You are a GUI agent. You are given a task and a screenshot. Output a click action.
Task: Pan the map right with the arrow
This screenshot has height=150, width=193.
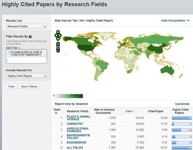click(x=60, y=36)
